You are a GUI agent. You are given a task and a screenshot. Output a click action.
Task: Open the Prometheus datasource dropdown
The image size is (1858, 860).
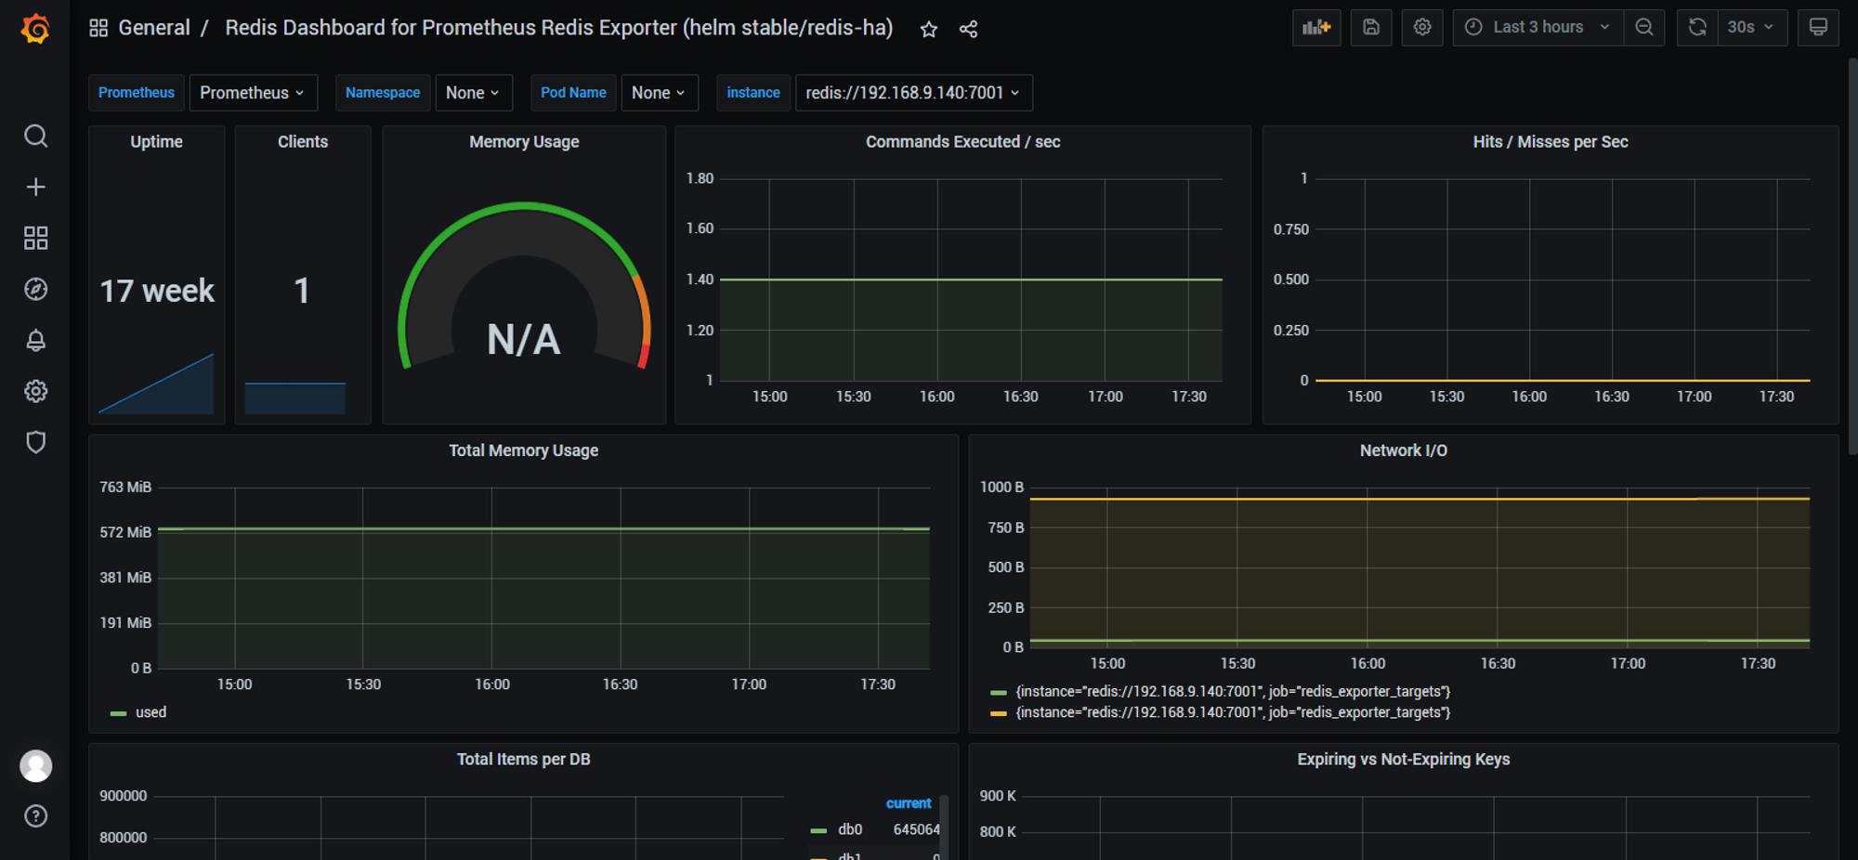point(253,93)
